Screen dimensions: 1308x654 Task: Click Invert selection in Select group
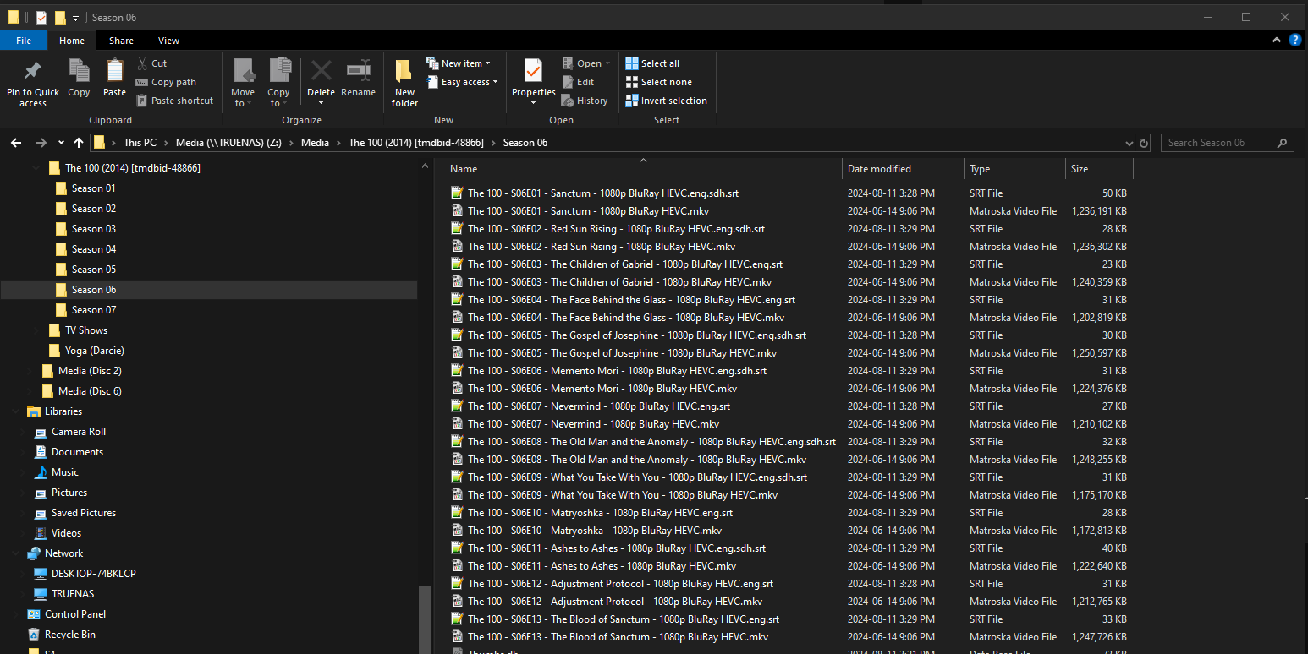[x=666, y=101]
